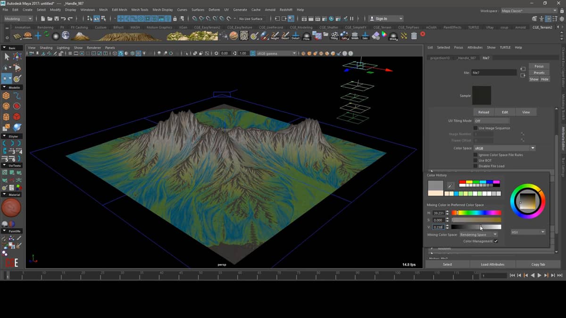Click the Load Attributes button

(492, 264)
